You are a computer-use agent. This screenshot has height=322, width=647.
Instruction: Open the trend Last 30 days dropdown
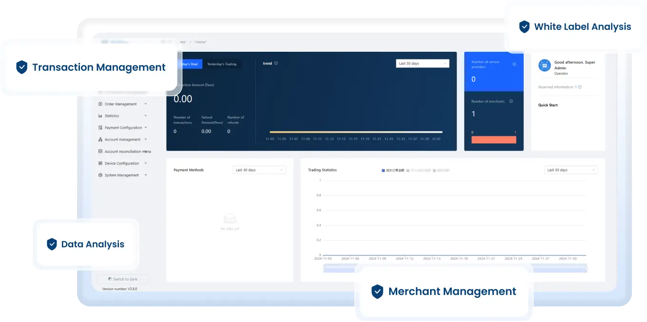click(x=422, y=64)
